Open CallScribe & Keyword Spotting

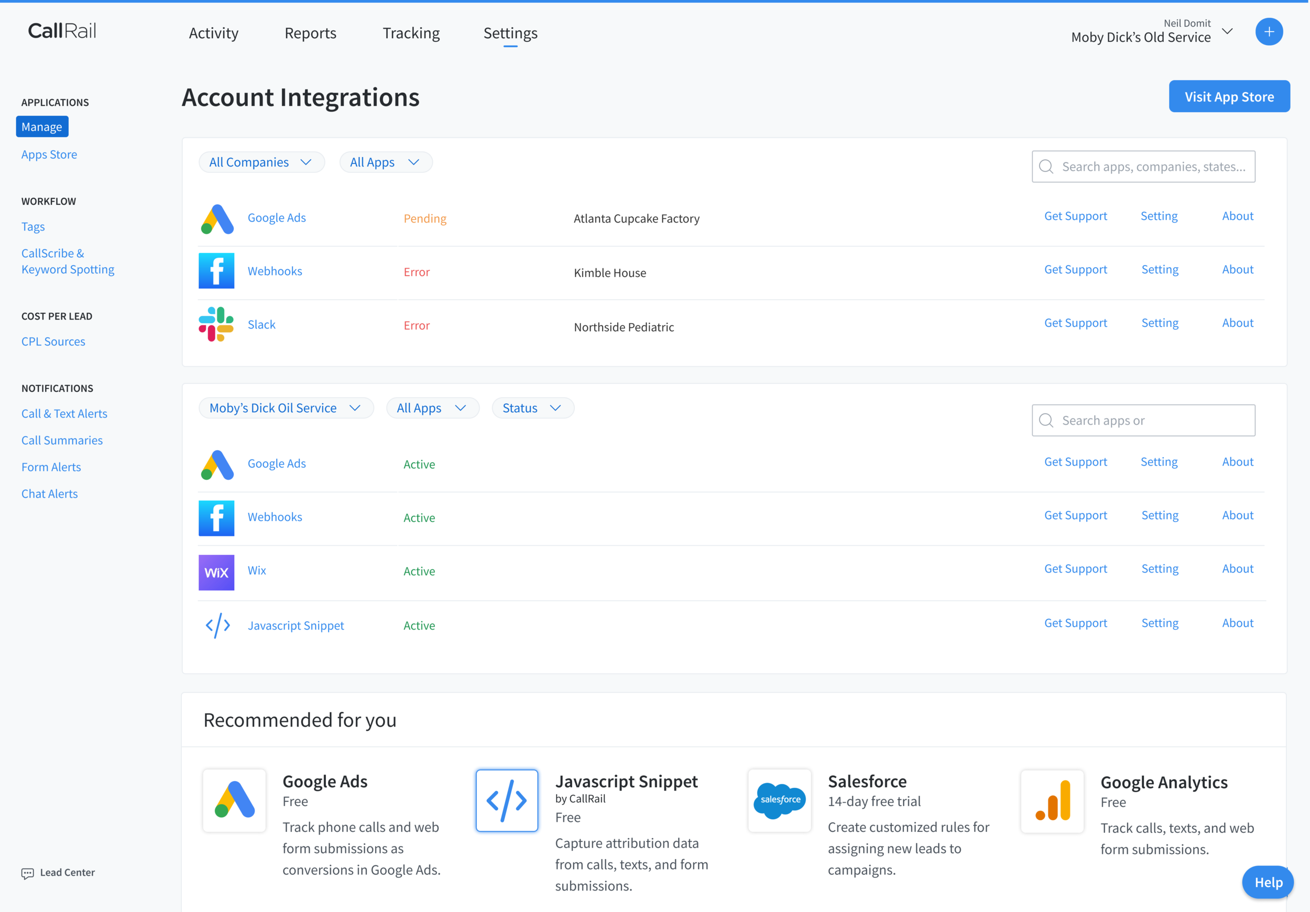(68, 261)
